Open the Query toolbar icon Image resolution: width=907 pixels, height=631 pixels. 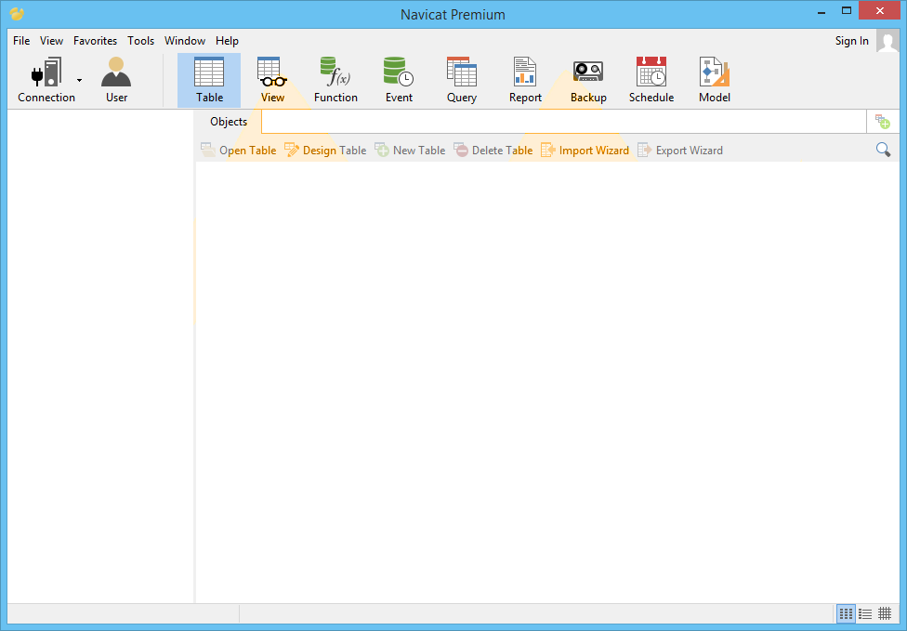point(462,81)
